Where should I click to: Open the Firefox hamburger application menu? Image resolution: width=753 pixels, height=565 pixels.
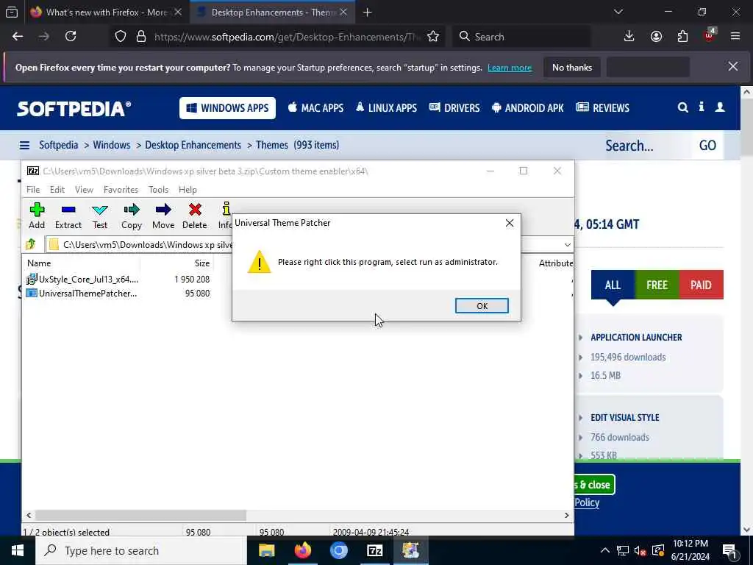point(735,37)
